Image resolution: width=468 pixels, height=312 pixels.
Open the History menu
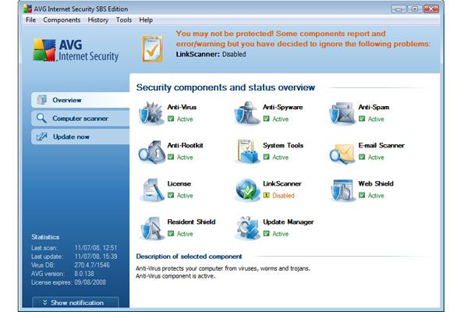pos(98,20)
